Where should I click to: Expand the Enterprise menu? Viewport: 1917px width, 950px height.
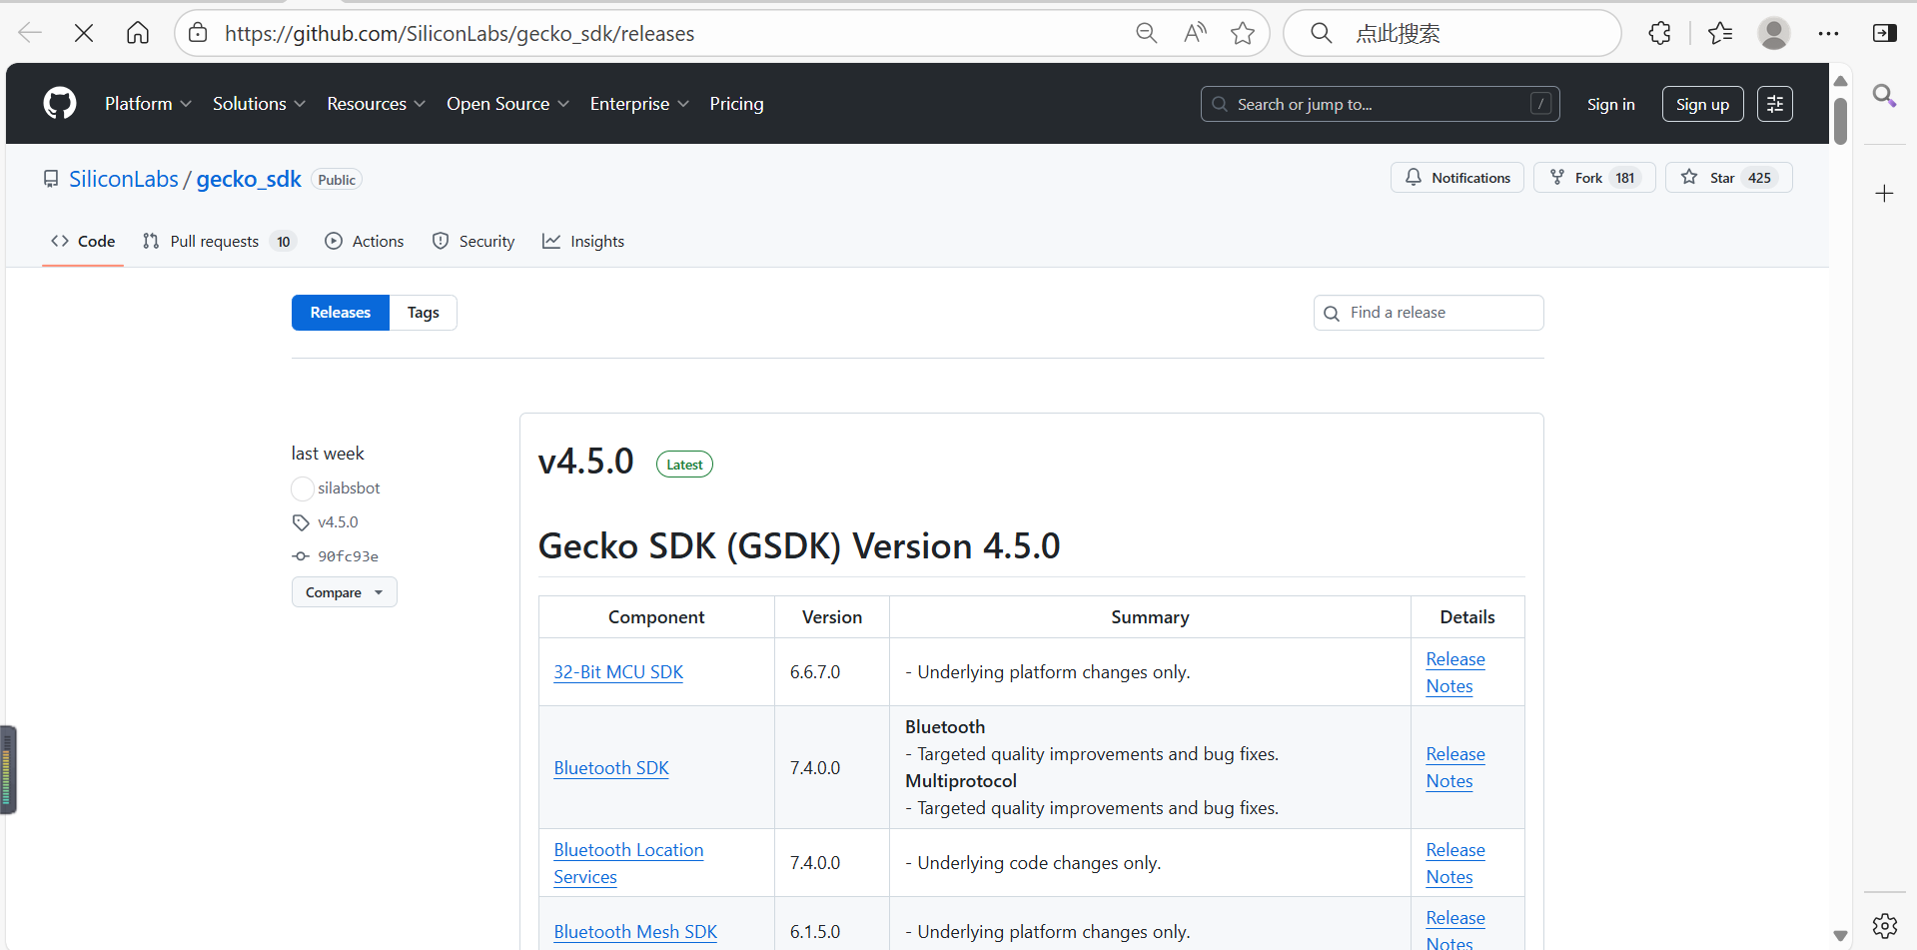coord(639,104)
